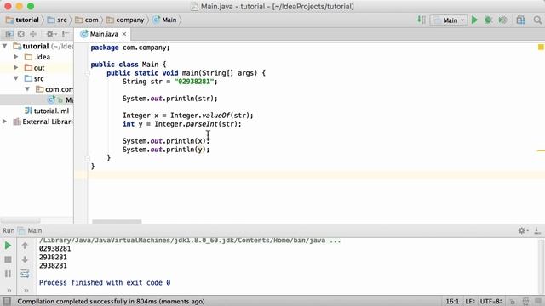Start debugging with the bug icon
545x306 pixels.
[488, 20]
